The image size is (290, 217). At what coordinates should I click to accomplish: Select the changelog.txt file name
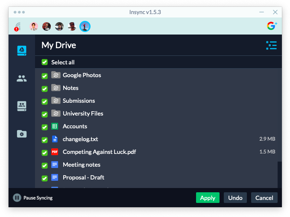tap(80, 139)
